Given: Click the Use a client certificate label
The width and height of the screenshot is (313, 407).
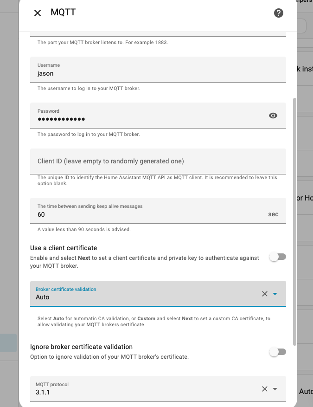Looking at the screenshot, I should click(x=64, y=248).
